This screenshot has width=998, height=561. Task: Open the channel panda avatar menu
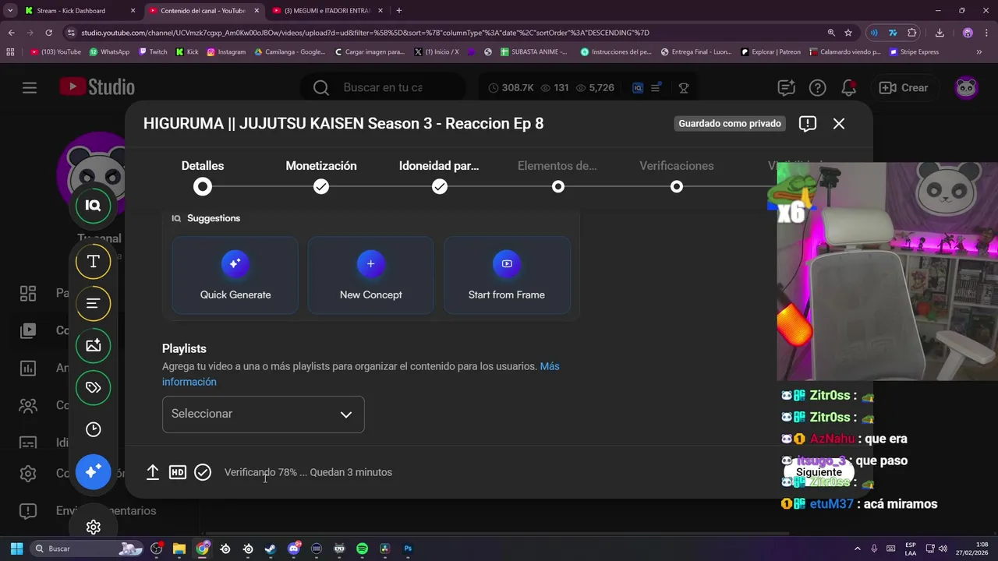(x=967, y=87)
